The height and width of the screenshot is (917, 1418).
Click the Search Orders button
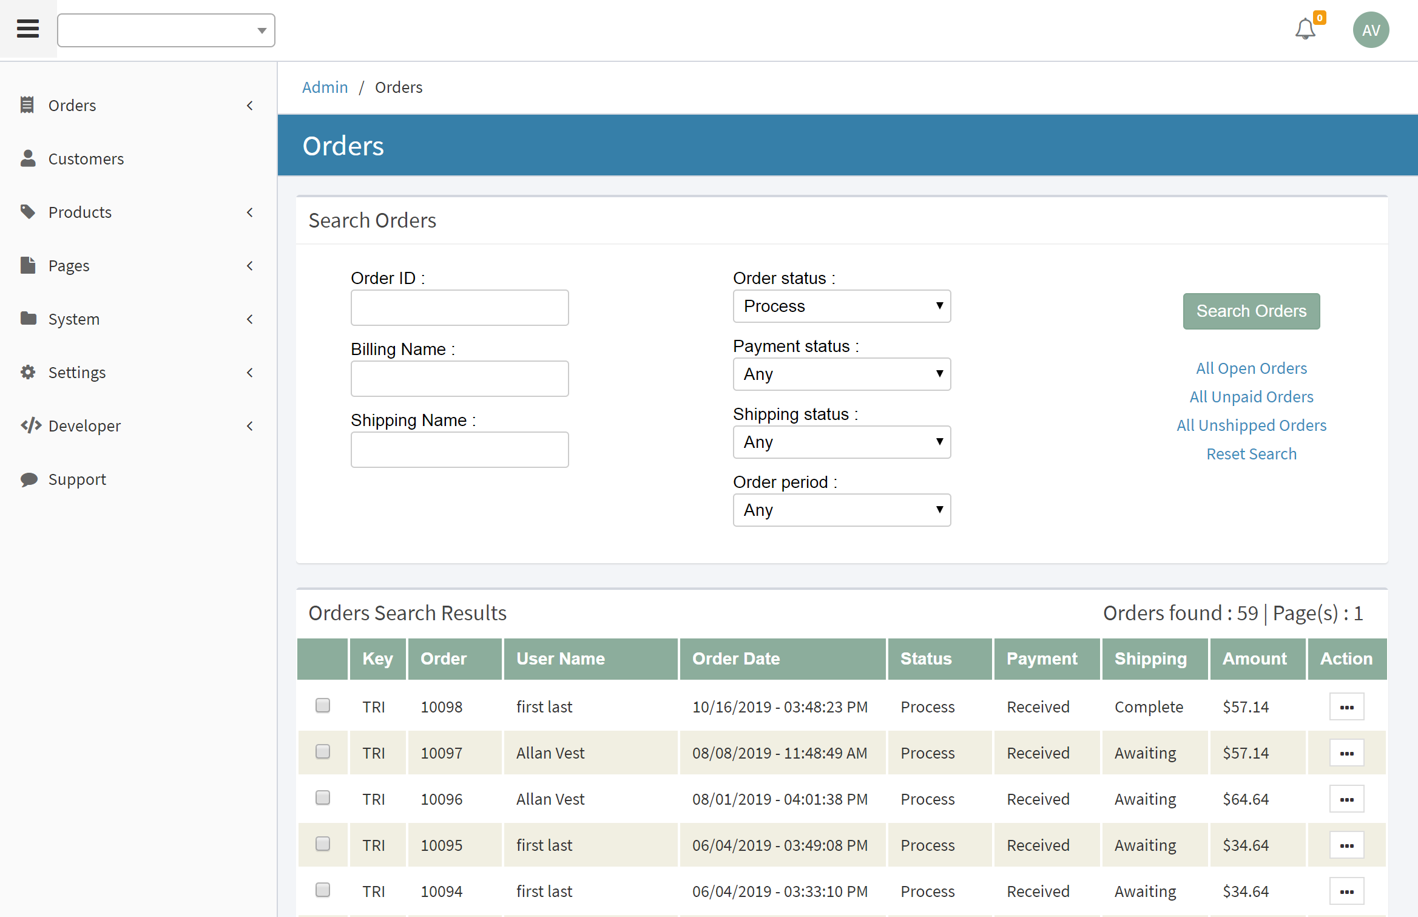pyautogui.click(x=1251, y=311)
